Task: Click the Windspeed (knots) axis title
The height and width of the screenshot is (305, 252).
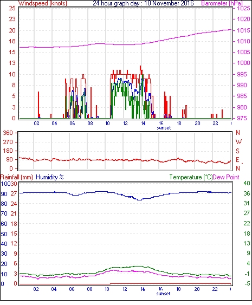Action: tap(43, 3)
